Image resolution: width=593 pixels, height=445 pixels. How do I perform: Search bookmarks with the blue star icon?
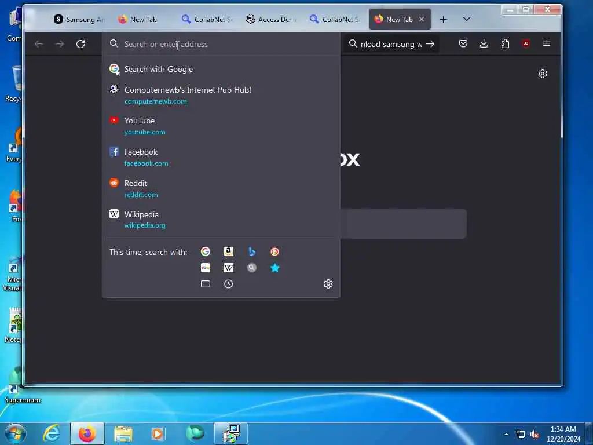tap(275, 268)
